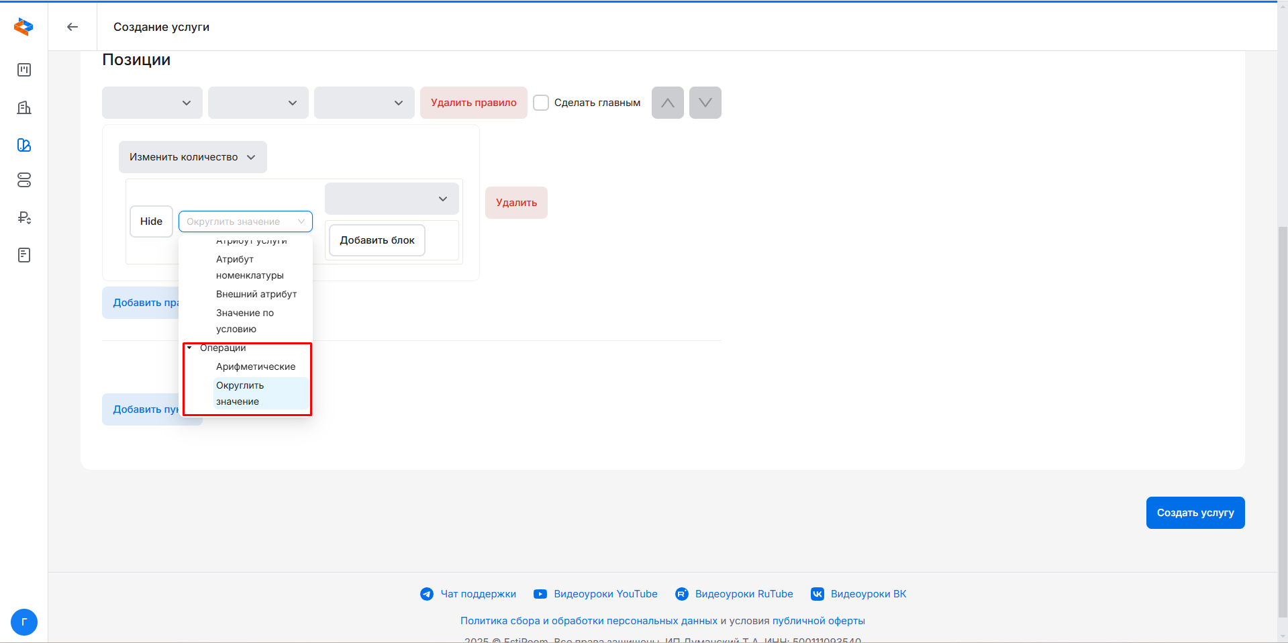Select Арифметические from the dropdown list
The height and width of the screenshot is (643, 1288).
(x=256, y=366)
